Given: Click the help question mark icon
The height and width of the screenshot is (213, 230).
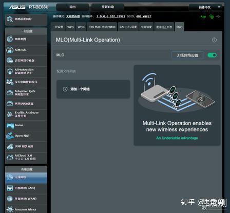Looking at the screenshot, I should tap(214, 40).
